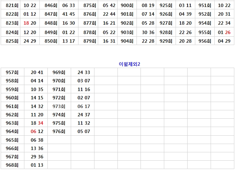244x176 pixels.
Task: Click numbers 24 37 beside 974회
Action: point(84,115)
